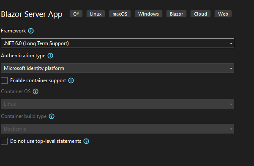
Task: Click the Container build type label
Action: point(24,116)
